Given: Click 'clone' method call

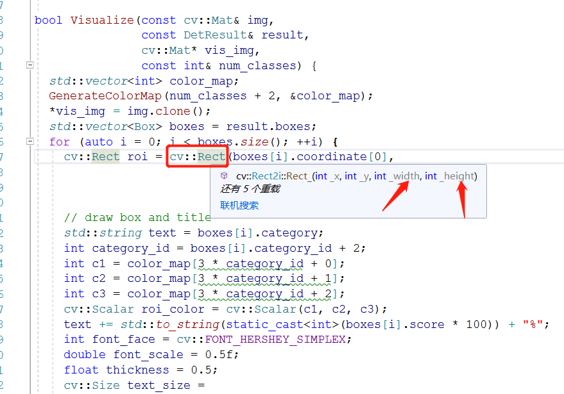Looking at the screenshot, I should pyautogui.click(x=173, y=111).
